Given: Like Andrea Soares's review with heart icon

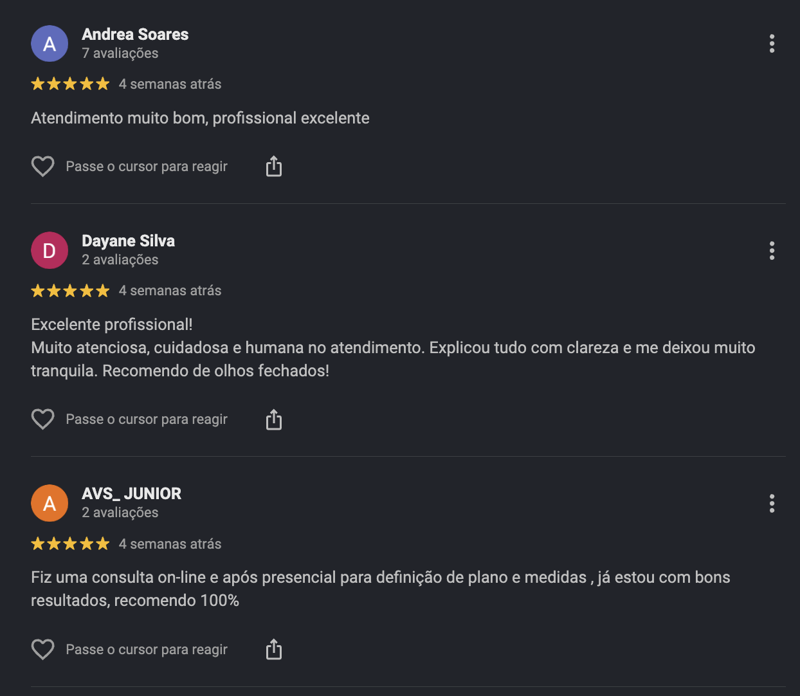Looking at the screenshot, I should (x=43, y=167).
